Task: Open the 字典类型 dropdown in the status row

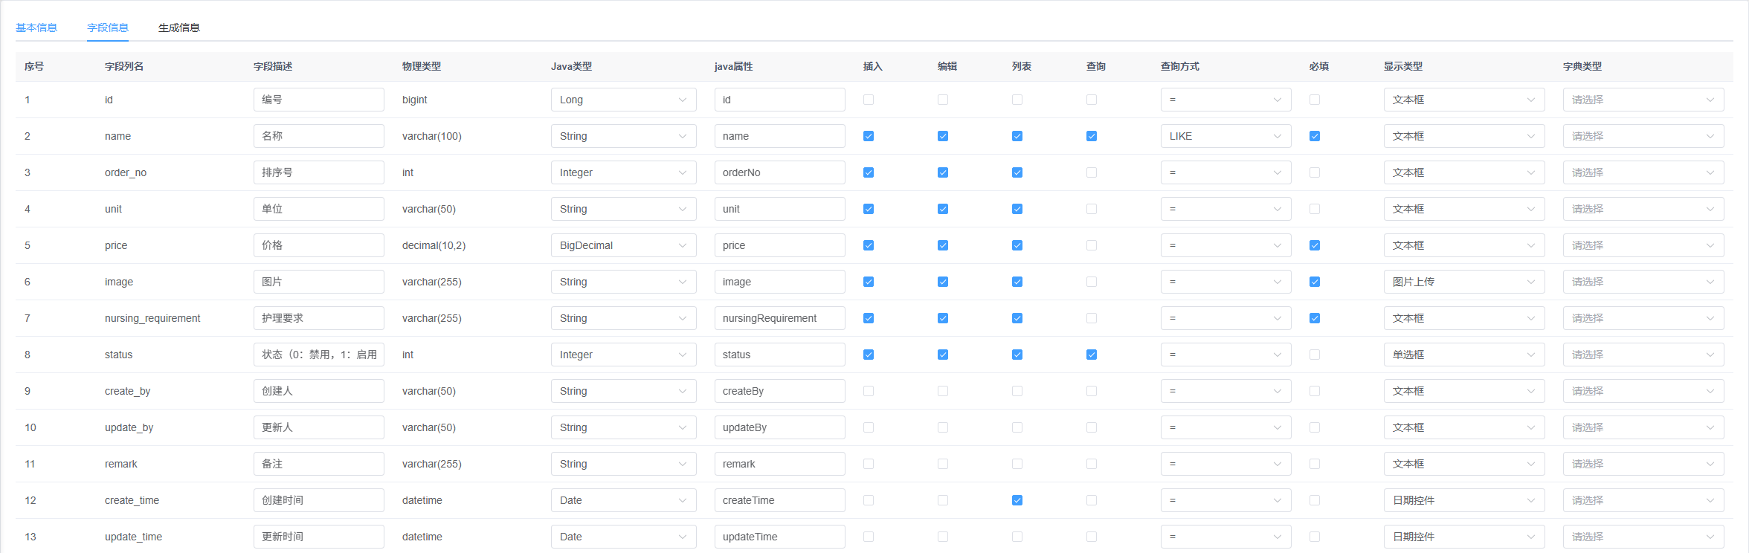Action: (1643, 355)
